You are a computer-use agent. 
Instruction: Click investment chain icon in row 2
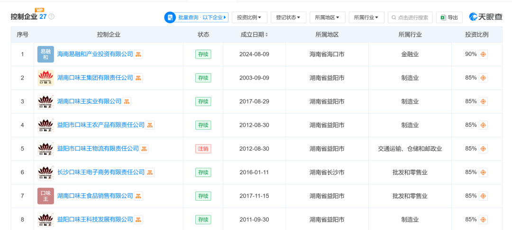[x=483, y=78]
